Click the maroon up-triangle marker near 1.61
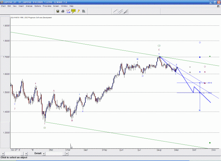221x161 pixels. coord(205,72)
